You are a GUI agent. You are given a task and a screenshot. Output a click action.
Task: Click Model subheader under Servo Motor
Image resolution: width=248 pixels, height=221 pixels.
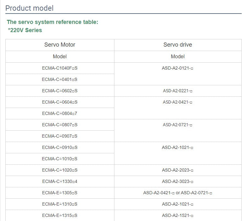coord(60,57)
